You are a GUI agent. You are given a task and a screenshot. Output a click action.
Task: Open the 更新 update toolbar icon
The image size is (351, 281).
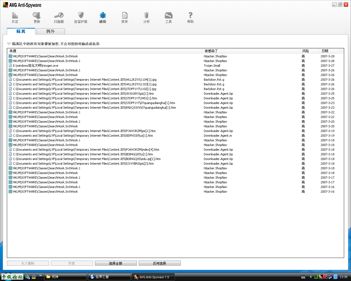click(x=37, y=17)
